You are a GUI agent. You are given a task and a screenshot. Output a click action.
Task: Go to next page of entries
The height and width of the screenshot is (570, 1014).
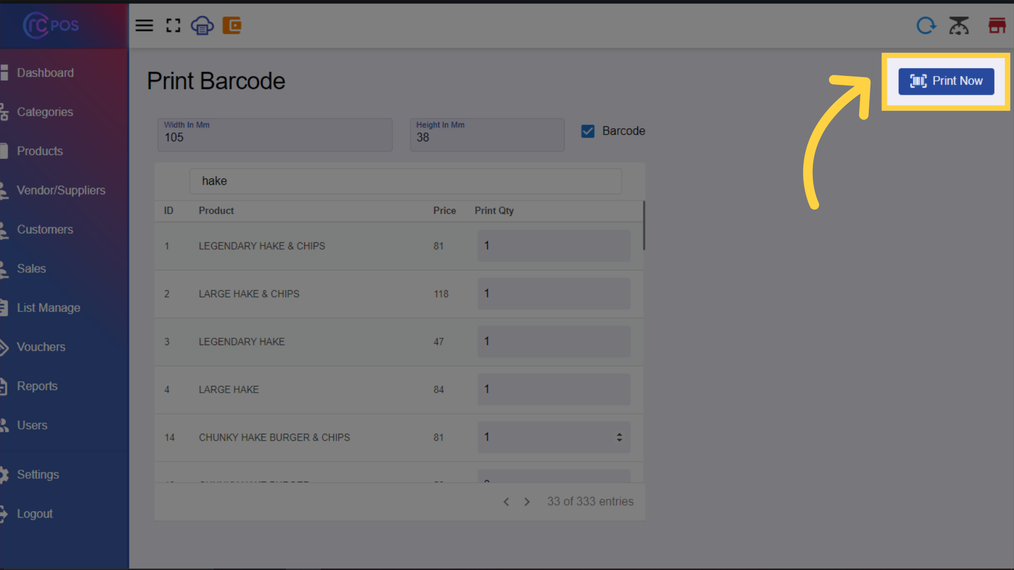click(527, 502)
